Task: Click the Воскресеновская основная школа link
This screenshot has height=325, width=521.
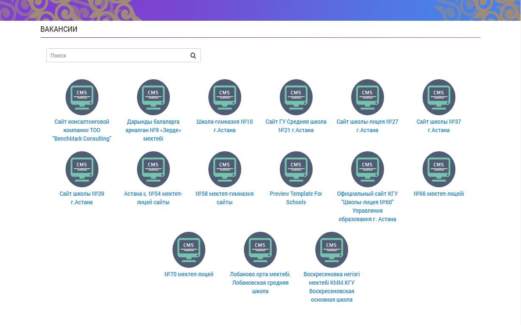Action: tap(332, 287)
